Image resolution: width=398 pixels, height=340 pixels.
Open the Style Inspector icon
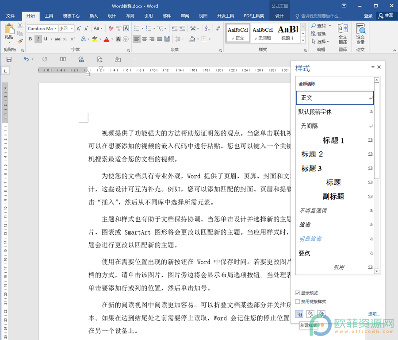[310, 314]
